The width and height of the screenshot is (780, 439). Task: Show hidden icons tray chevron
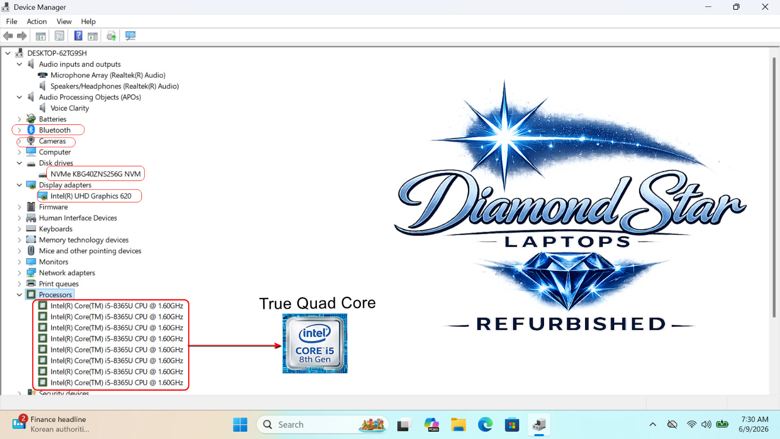(x=652, y=424)
